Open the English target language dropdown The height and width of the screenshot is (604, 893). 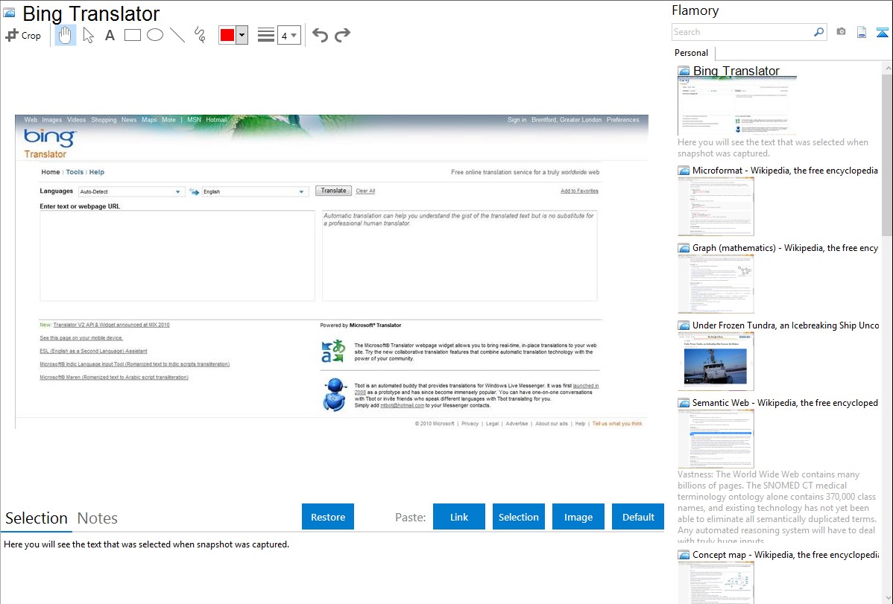[x=254, y=192]
